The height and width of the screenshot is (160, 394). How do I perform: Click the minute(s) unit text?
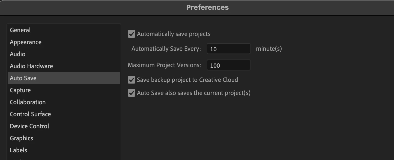pos(269,49)
